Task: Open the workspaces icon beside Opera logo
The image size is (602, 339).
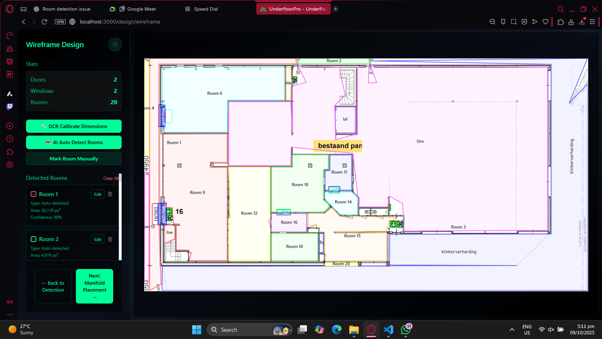Action: [x=24, y=9]
